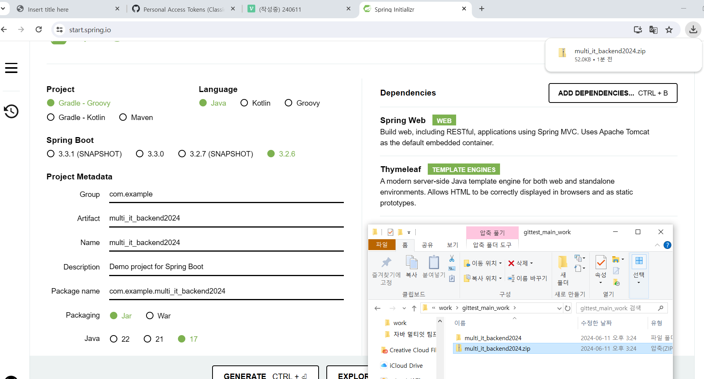This screenshot has width=704, height=379.
Task: Open the Explorer help question mark icon
Action: pyautogui.click(x=667, y=245)
